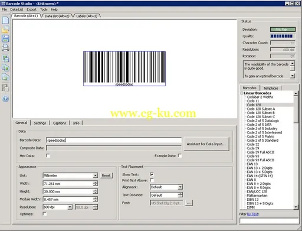The image size is (302, 231).
Task: Click Assistant for Data Input button
Action: click(x=206, y=144)
